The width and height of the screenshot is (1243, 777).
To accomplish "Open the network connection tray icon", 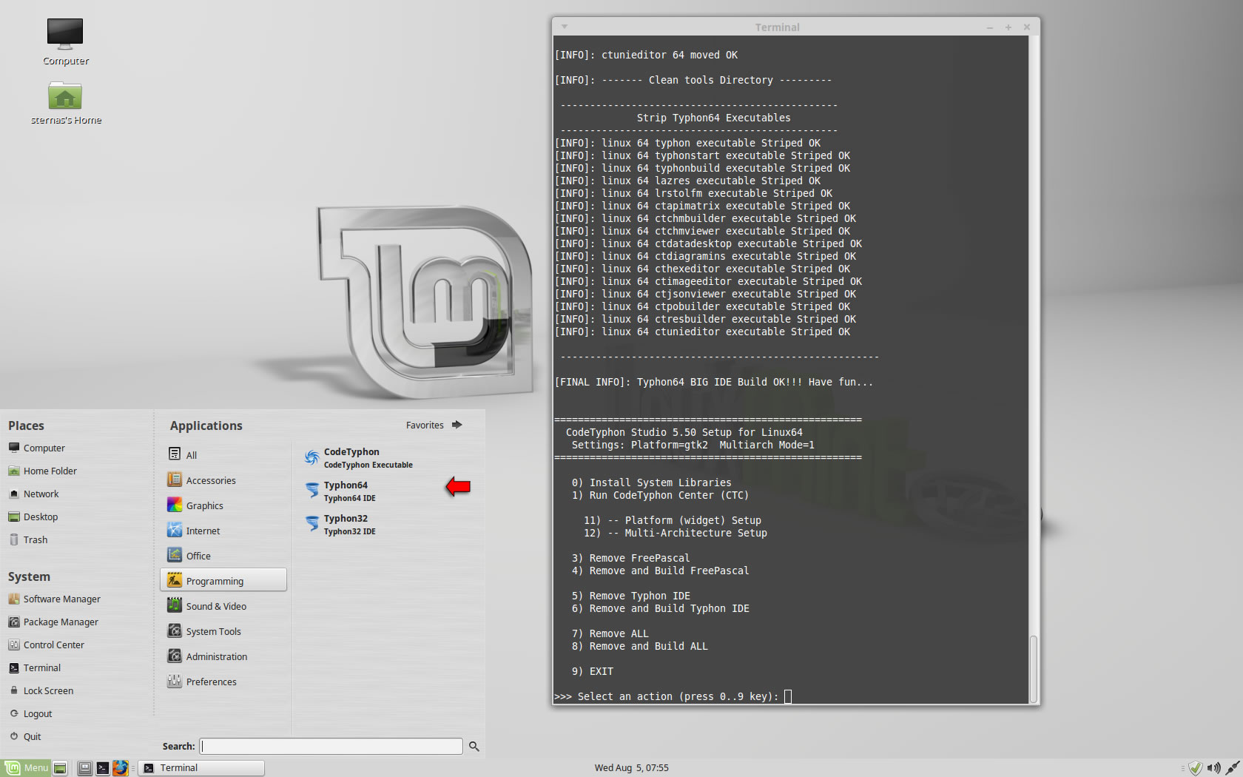I will click(1233, 767).
